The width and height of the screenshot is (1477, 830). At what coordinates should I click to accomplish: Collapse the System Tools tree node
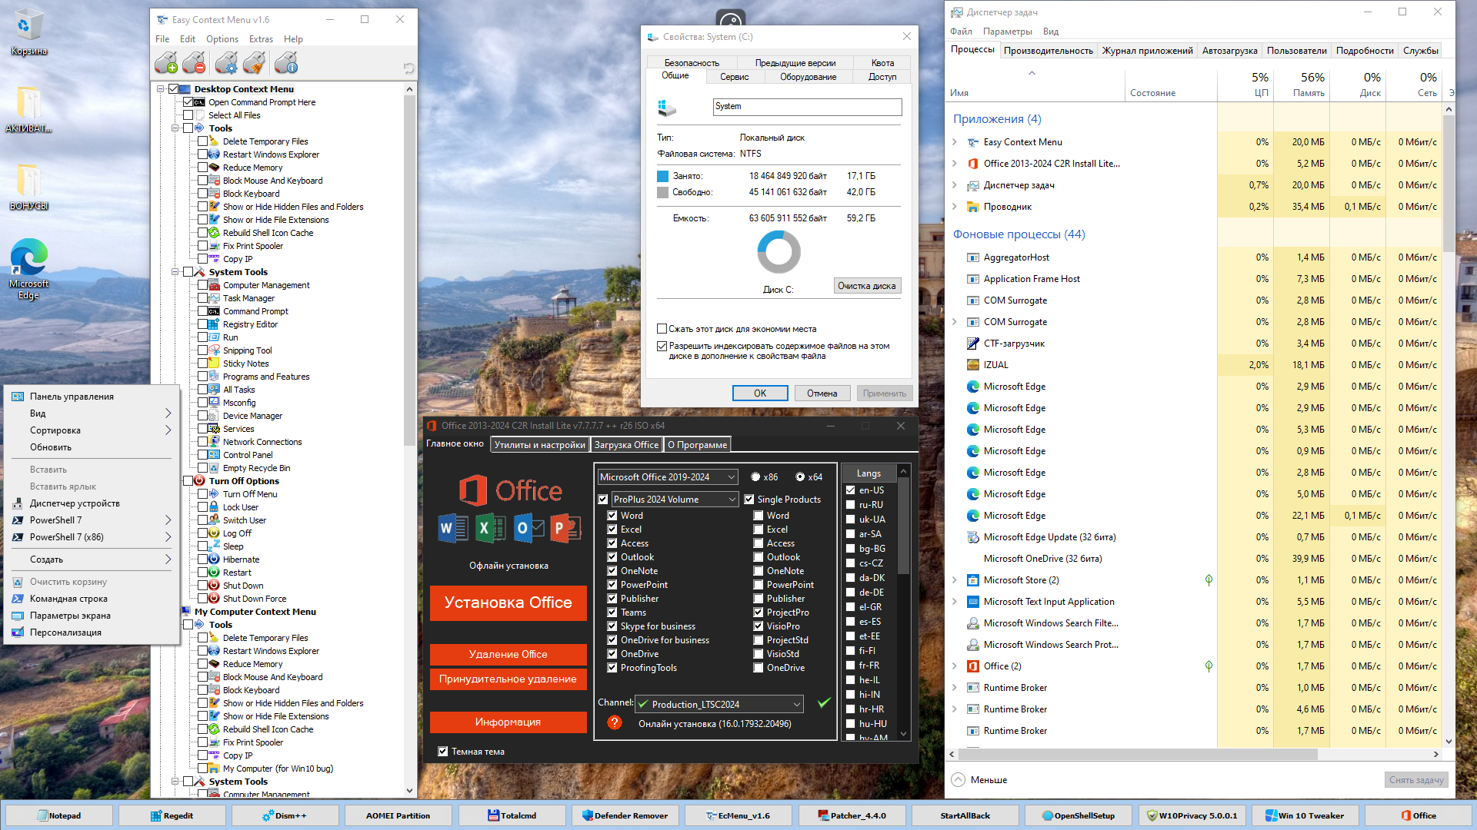pyautogui.click(x=175, y=272)
